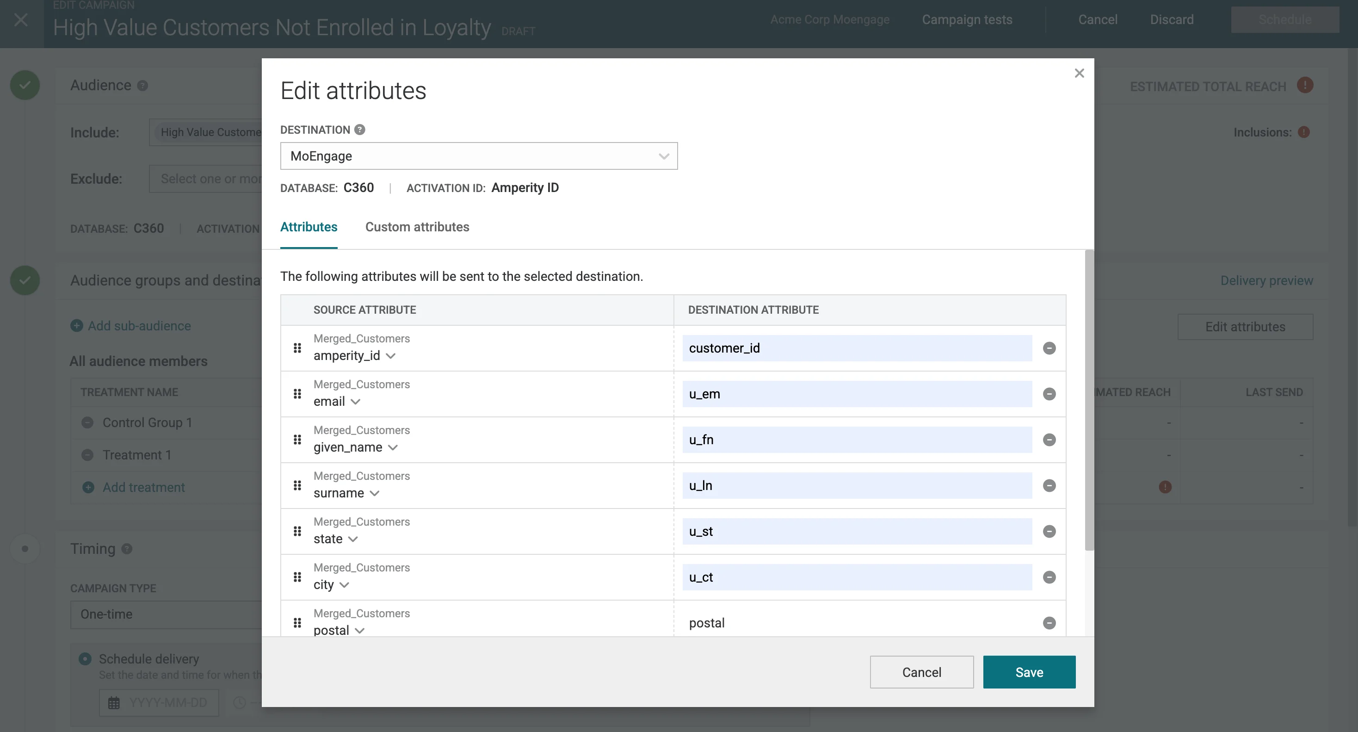Remove the u_em attribute row
Viewport: 1358px width, 732px height.
(1049, 394)
